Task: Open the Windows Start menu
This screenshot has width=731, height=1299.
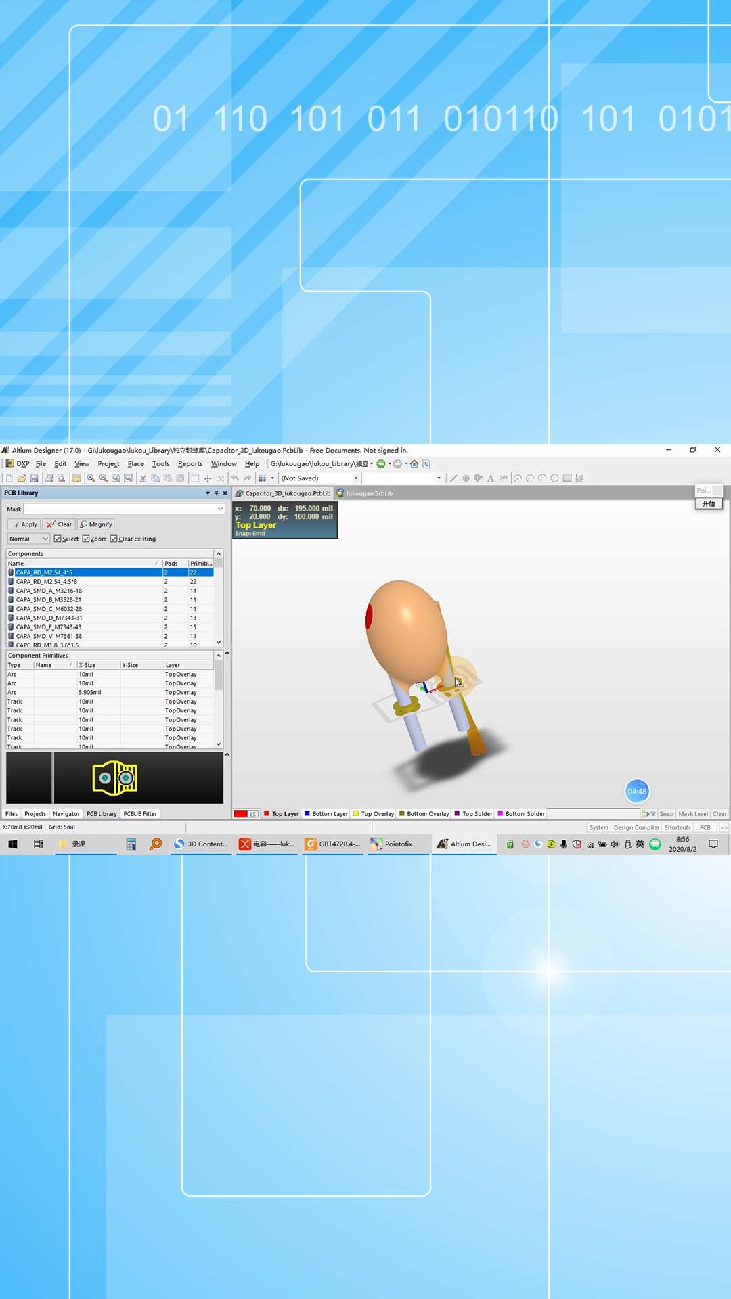Action: click(13, 844)
